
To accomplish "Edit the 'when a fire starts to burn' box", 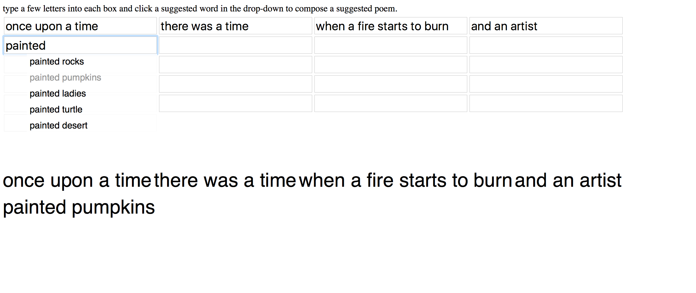I will [391, 26].
